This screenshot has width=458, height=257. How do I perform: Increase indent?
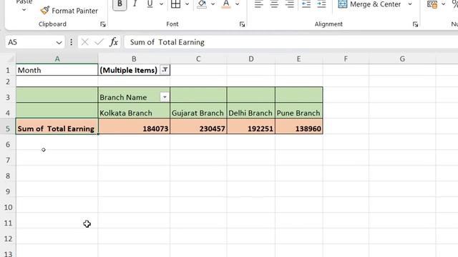pyautogui.click(x=321, y=4)
